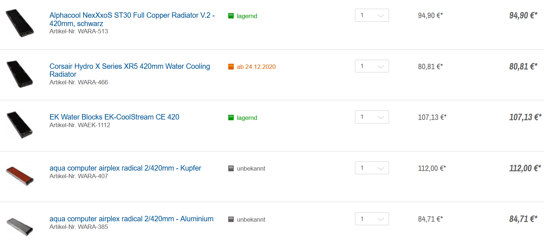Expand quantity selector for airplex radical Kupfer

point(372,168)
